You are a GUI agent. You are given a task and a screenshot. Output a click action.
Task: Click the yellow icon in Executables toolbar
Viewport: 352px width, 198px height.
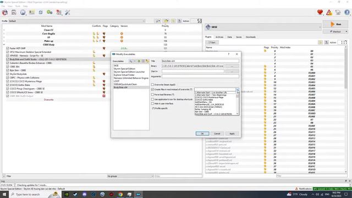[x=147, y=61]
